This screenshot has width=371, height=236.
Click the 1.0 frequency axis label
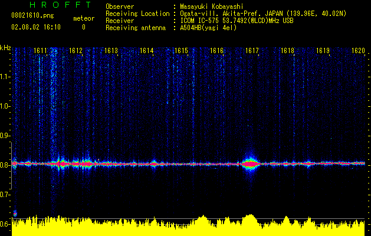5,106
